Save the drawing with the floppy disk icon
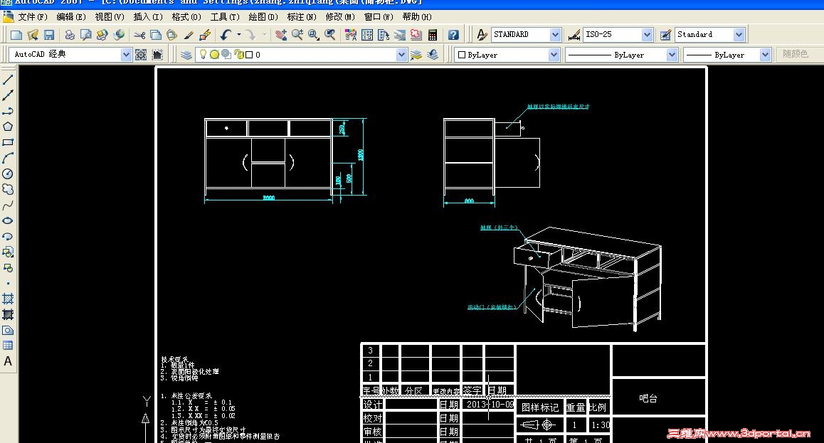This screenshot has height=443, width=824. click(x=49, y=35)
